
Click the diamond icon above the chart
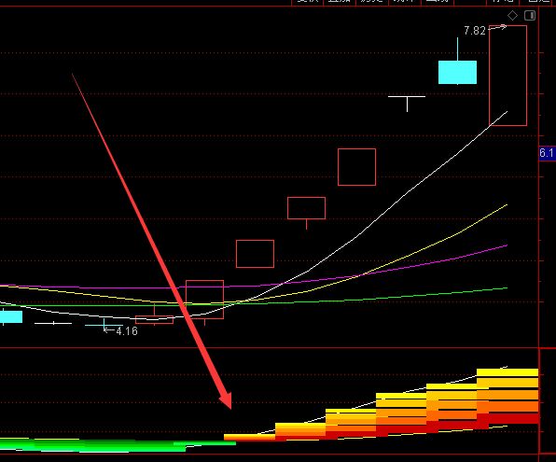click(x=512, y=16)
